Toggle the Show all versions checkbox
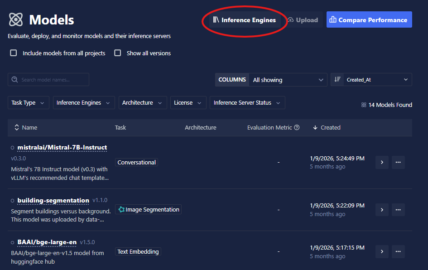428x270 pixels. click(x=118, y=53)
